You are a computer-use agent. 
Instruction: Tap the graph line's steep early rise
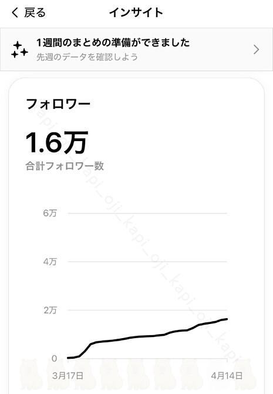[86, 350]
